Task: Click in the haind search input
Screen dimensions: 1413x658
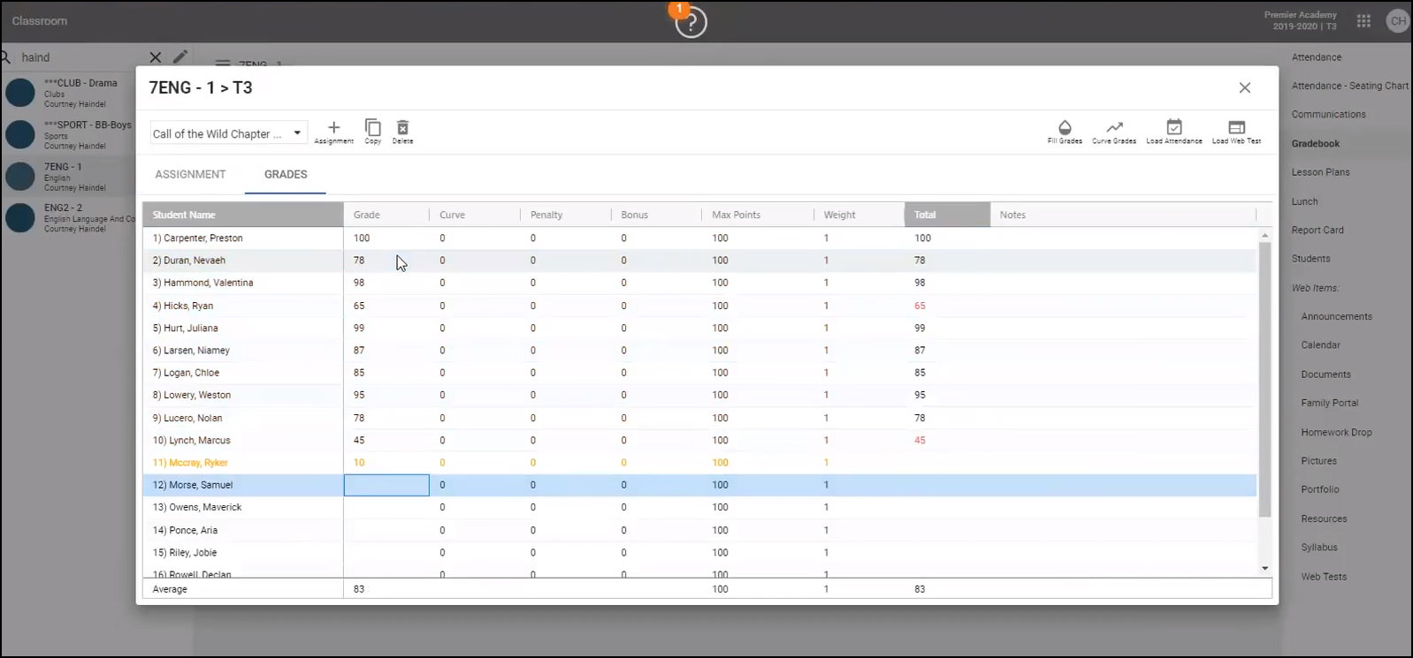Action: [80, 57]
